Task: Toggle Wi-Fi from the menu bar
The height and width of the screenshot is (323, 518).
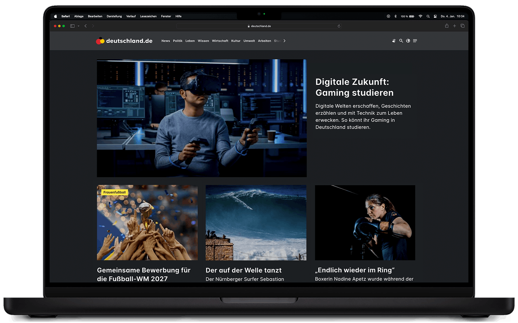Action: tap(420, 16)
